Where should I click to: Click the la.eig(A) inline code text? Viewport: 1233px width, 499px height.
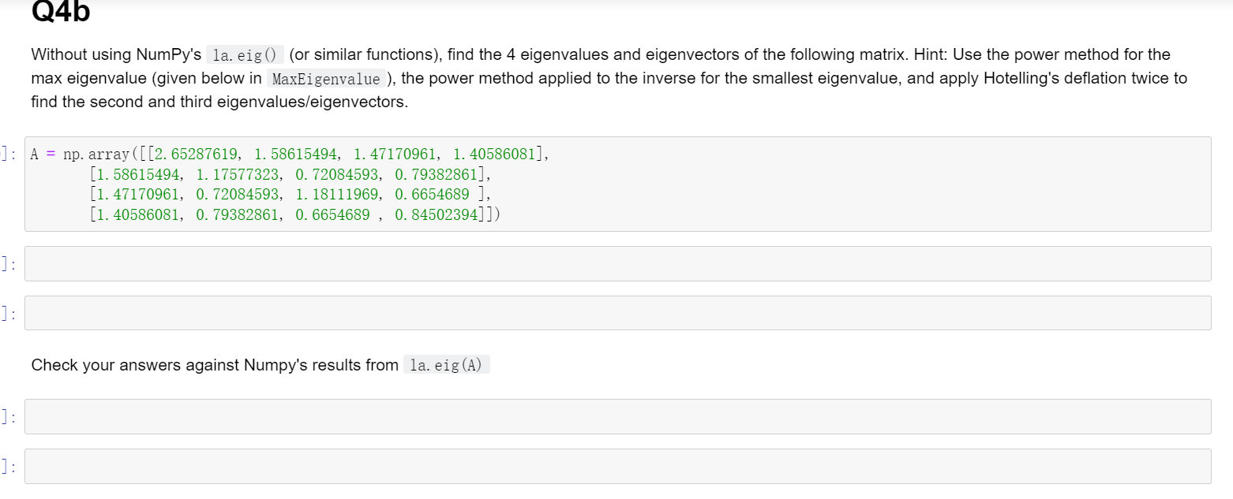pyautogui.click(x=447, y=364)
